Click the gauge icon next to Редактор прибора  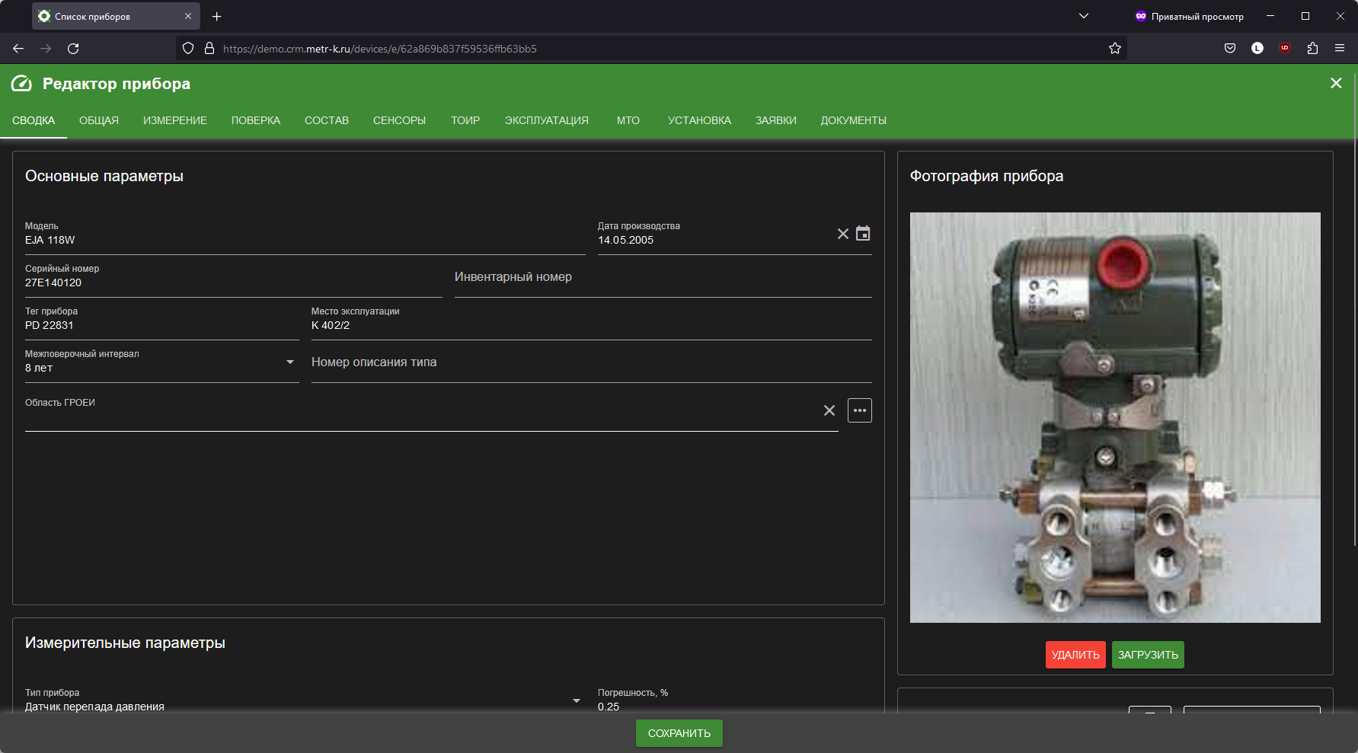click(21, 84)
